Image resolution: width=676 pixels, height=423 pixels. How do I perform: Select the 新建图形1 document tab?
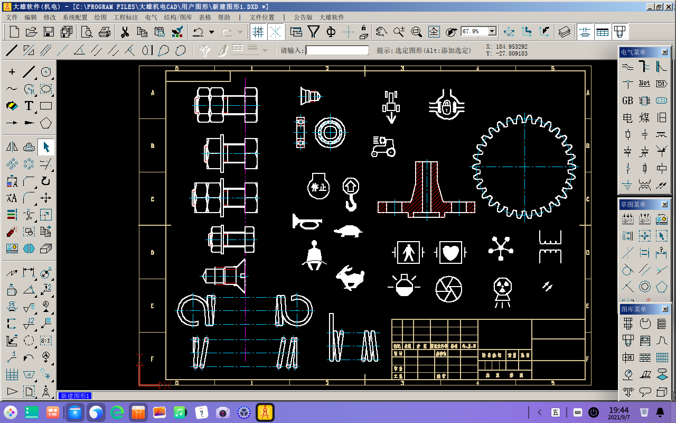click(x=74, y=396)
